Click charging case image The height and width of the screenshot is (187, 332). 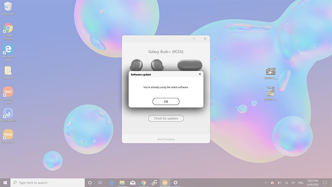coord(190,65)
